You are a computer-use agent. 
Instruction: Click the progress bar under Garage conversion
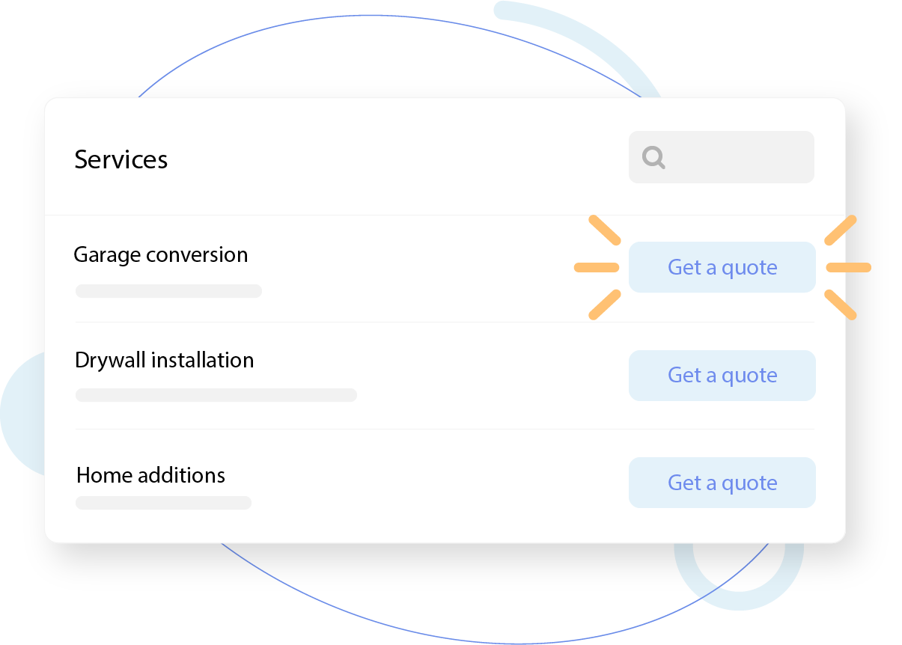168,290
